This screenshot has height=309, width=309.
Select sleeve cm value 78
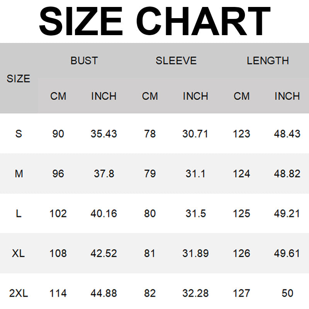click(150, 134)
